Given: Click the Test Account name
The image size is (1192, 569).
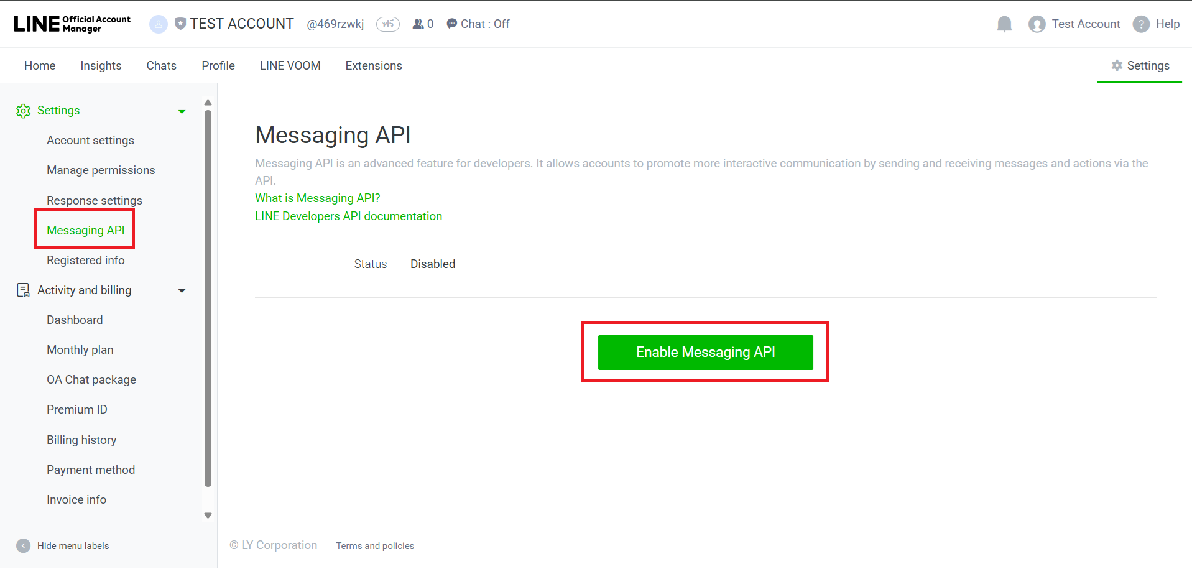Looking at the screenshot, I should click(1086, 24).
